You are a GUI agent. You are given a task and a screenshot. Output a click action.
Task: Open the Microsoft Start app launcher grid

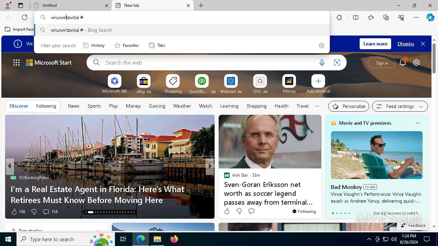[x=16, y=63]
